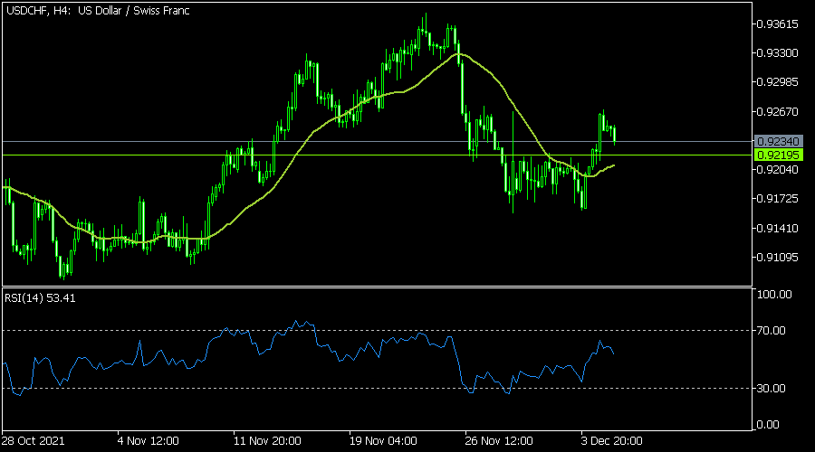Viewport: 815px width, 452px height.
Task: Click price scale value 0.92985
Action: click(x=778, y=82)
